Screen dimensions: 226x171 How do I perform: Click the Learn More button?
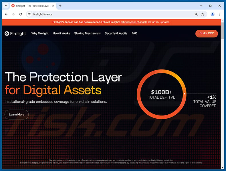point(17,114)
